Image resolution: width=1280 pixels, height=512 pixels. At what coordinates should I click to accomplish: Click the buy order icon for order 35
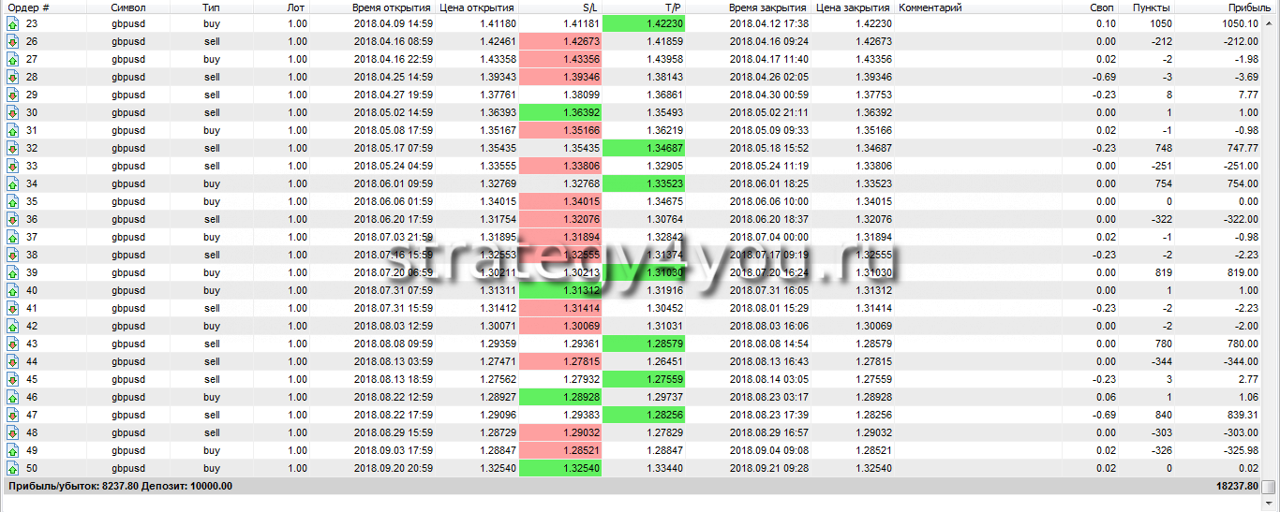point(12,202)
